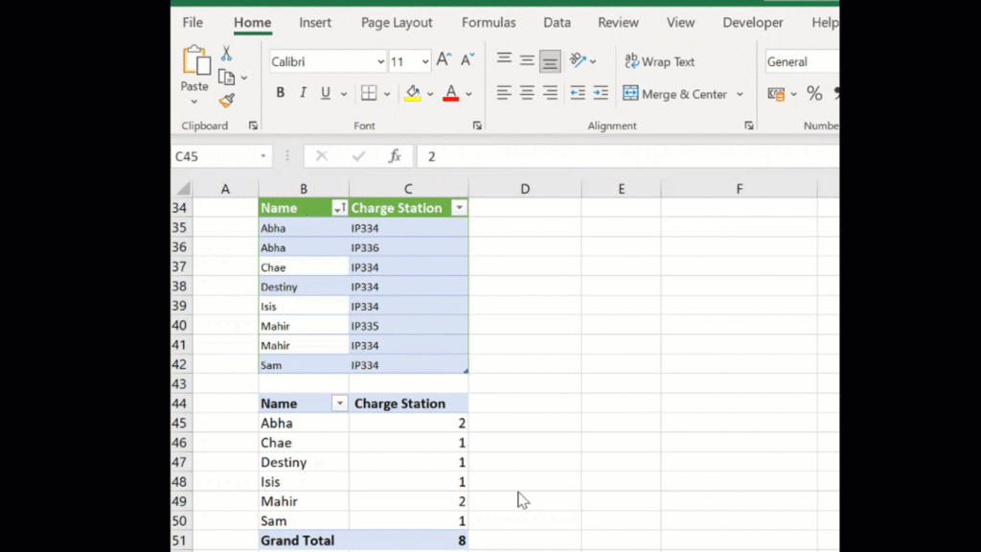Toggle Wrap Text
Image resolution: width=981 pixels, height=552 pixels.
pos(659,61)
